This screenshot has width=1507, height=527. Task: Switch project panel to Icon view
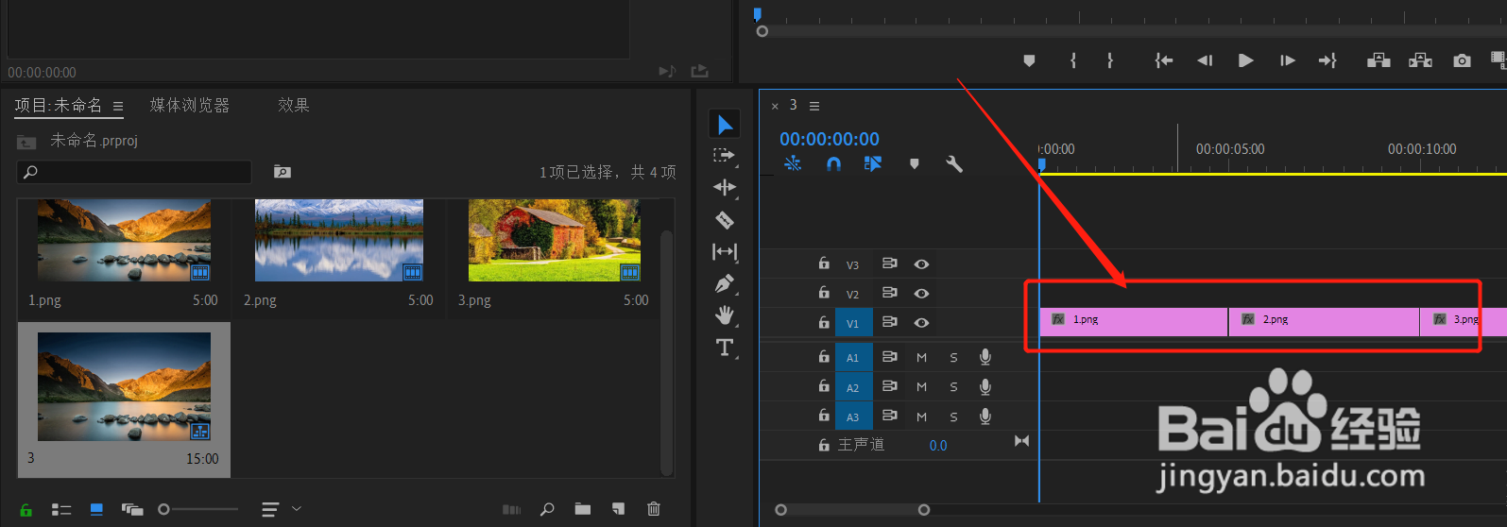(x=96, y=510)
